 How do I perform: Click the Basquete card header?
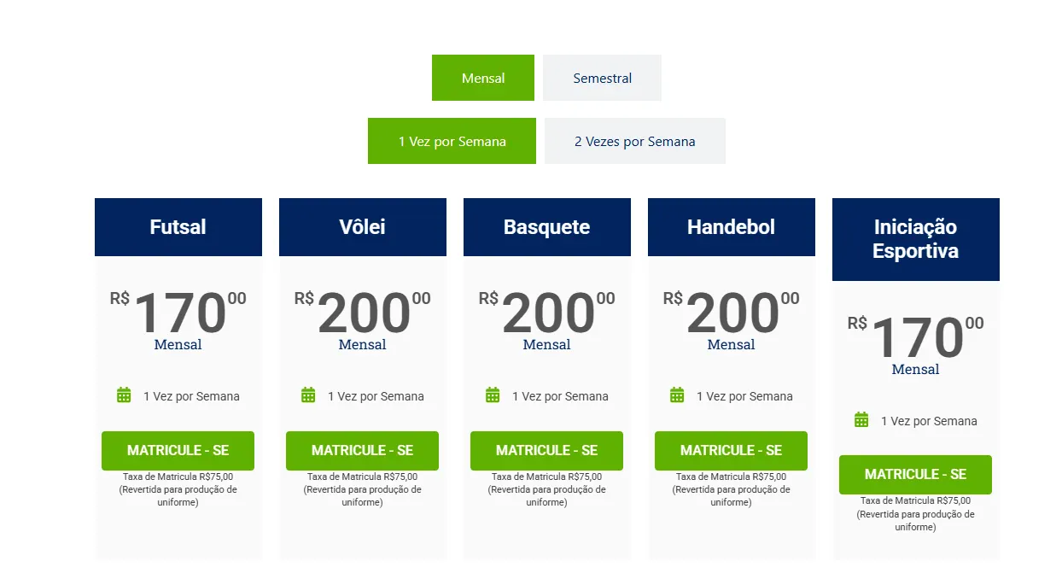click(x=547, y=227)
